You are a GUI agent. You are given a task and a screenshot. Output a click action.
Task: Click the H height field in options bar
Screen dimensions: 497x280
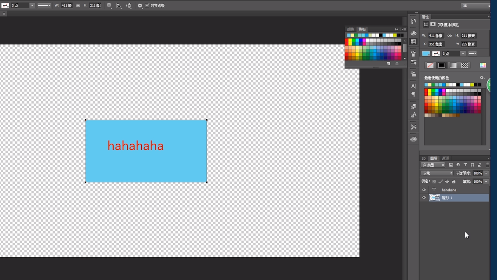95,5
